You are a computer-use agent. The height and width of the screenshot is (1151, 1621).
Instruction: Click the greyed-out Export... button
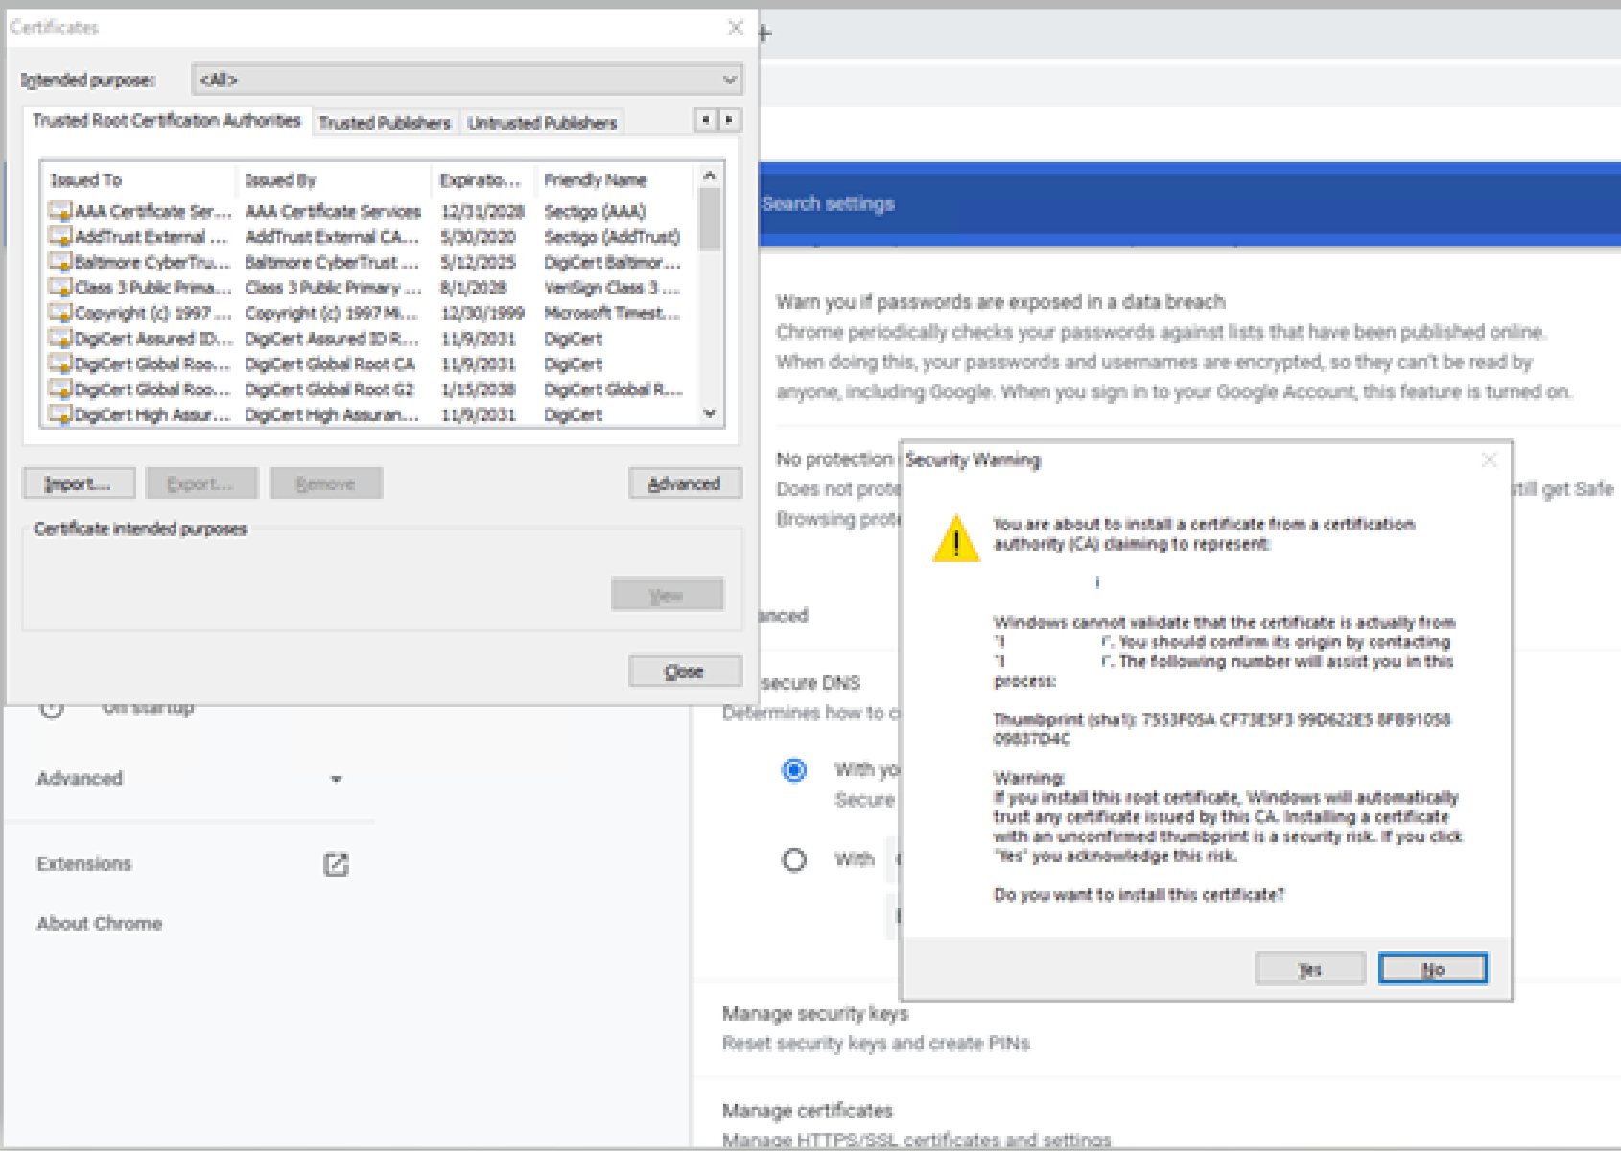pyautogui.click(x=201, y=483)
